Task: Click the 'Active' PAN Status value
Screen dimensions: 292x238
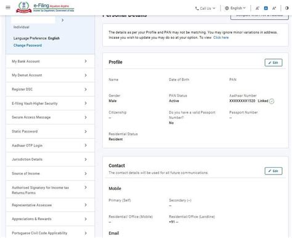Action: click(x=174, y=101)
